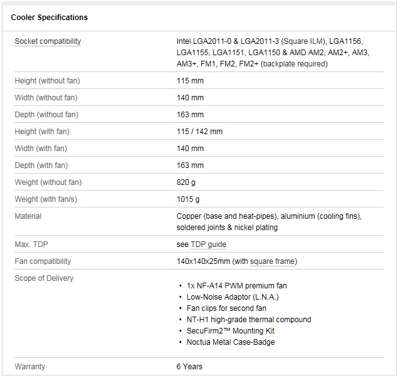Select the Depth (with fan) label
Viewport: 400px width, 378px height.
(41, 165)
